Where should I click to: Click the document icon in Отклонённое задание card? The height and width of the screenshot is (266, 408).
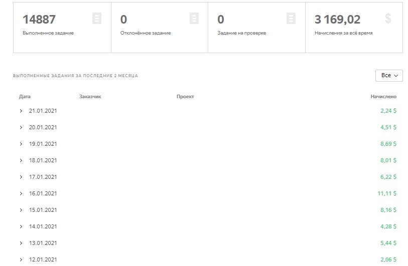click(194, 19)
